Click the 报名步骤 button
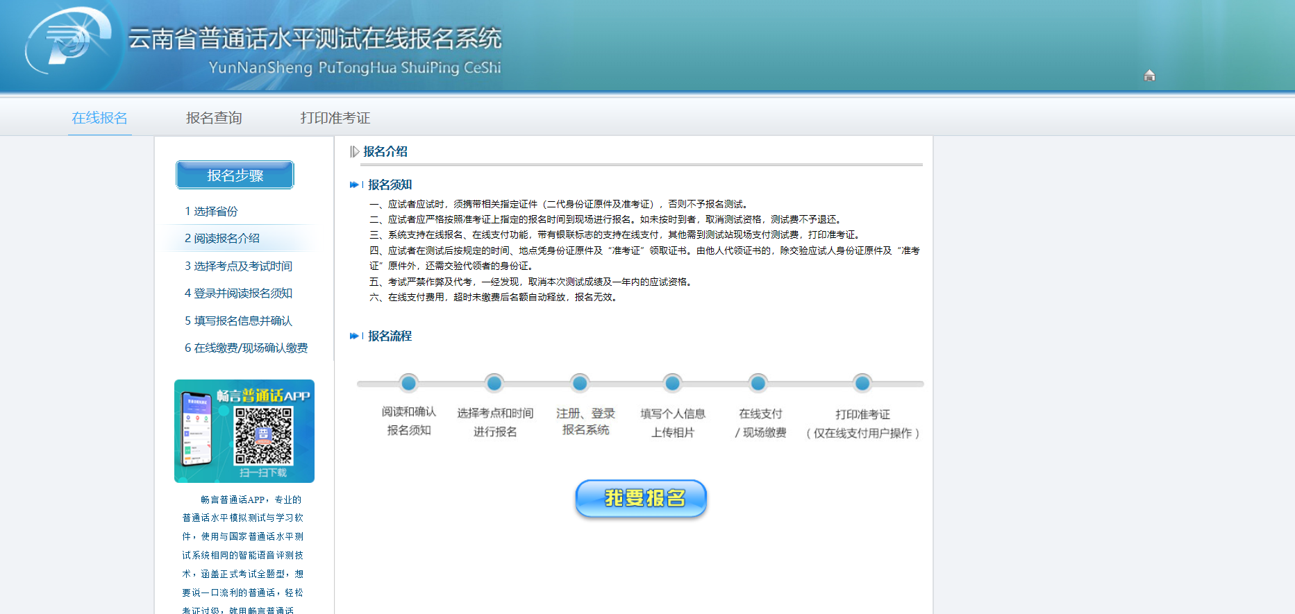Image resolution: width=1295 pixels, height=614 pixels. 235,175
